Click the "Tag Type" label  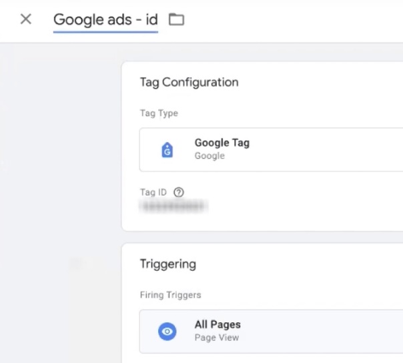[x=159, y=113]
